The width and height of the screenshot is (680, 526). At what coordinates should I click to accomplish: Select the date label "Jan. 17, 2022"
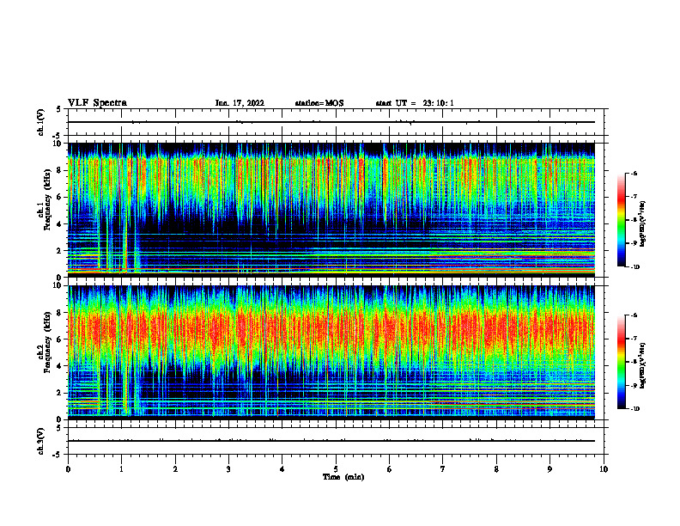(240, 103)
